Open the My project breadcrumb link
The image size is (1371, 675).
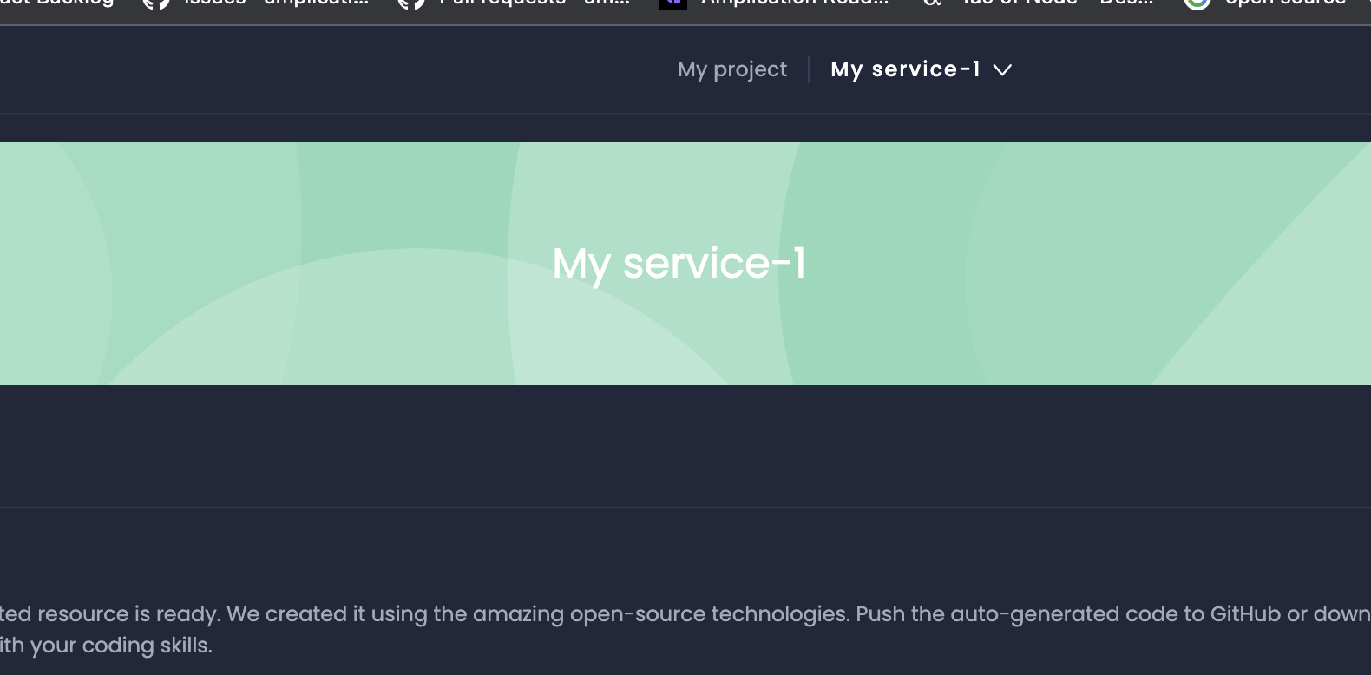coord(731,69)
